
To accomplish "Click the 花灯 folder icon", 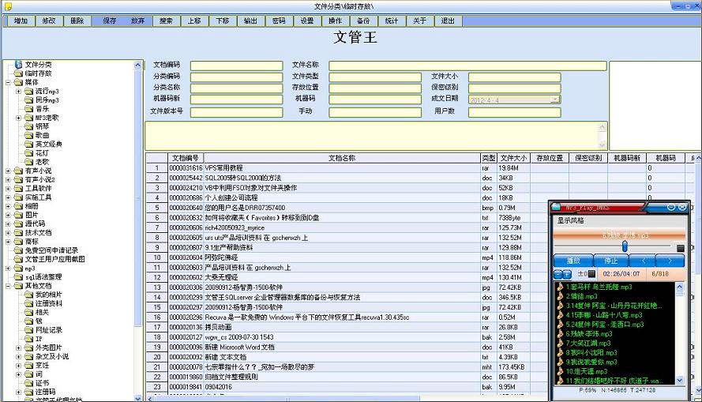I will click(x=28, y=153).
